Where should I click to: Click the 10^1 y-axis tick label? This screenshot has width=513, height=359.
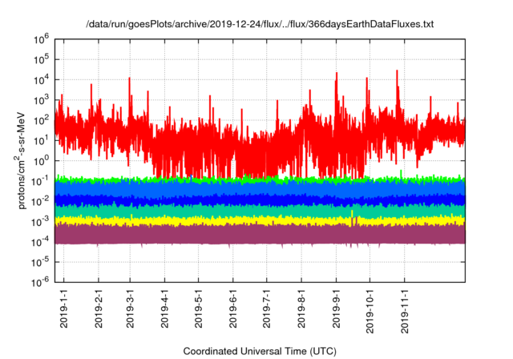41,140
